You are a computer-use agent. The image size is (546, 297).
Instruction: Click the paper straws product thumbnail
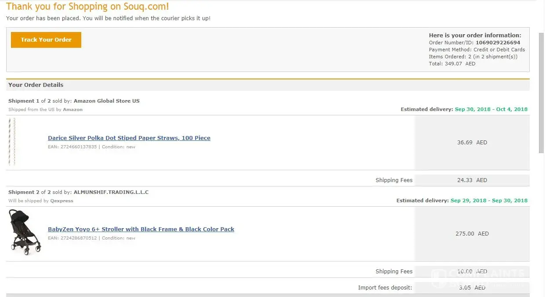12,142
